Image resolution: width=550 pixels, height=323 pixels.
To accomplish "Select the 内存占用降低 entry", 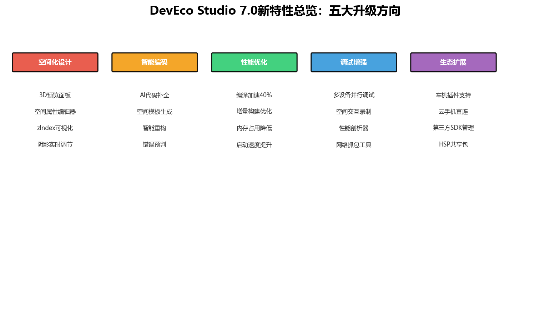I will tap(254, 128).
